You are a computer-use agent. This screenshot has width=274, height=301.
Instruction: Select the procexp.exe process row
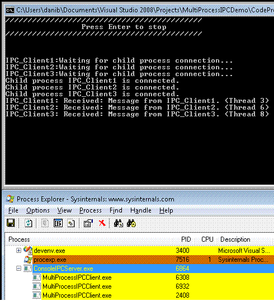[153, 260]
